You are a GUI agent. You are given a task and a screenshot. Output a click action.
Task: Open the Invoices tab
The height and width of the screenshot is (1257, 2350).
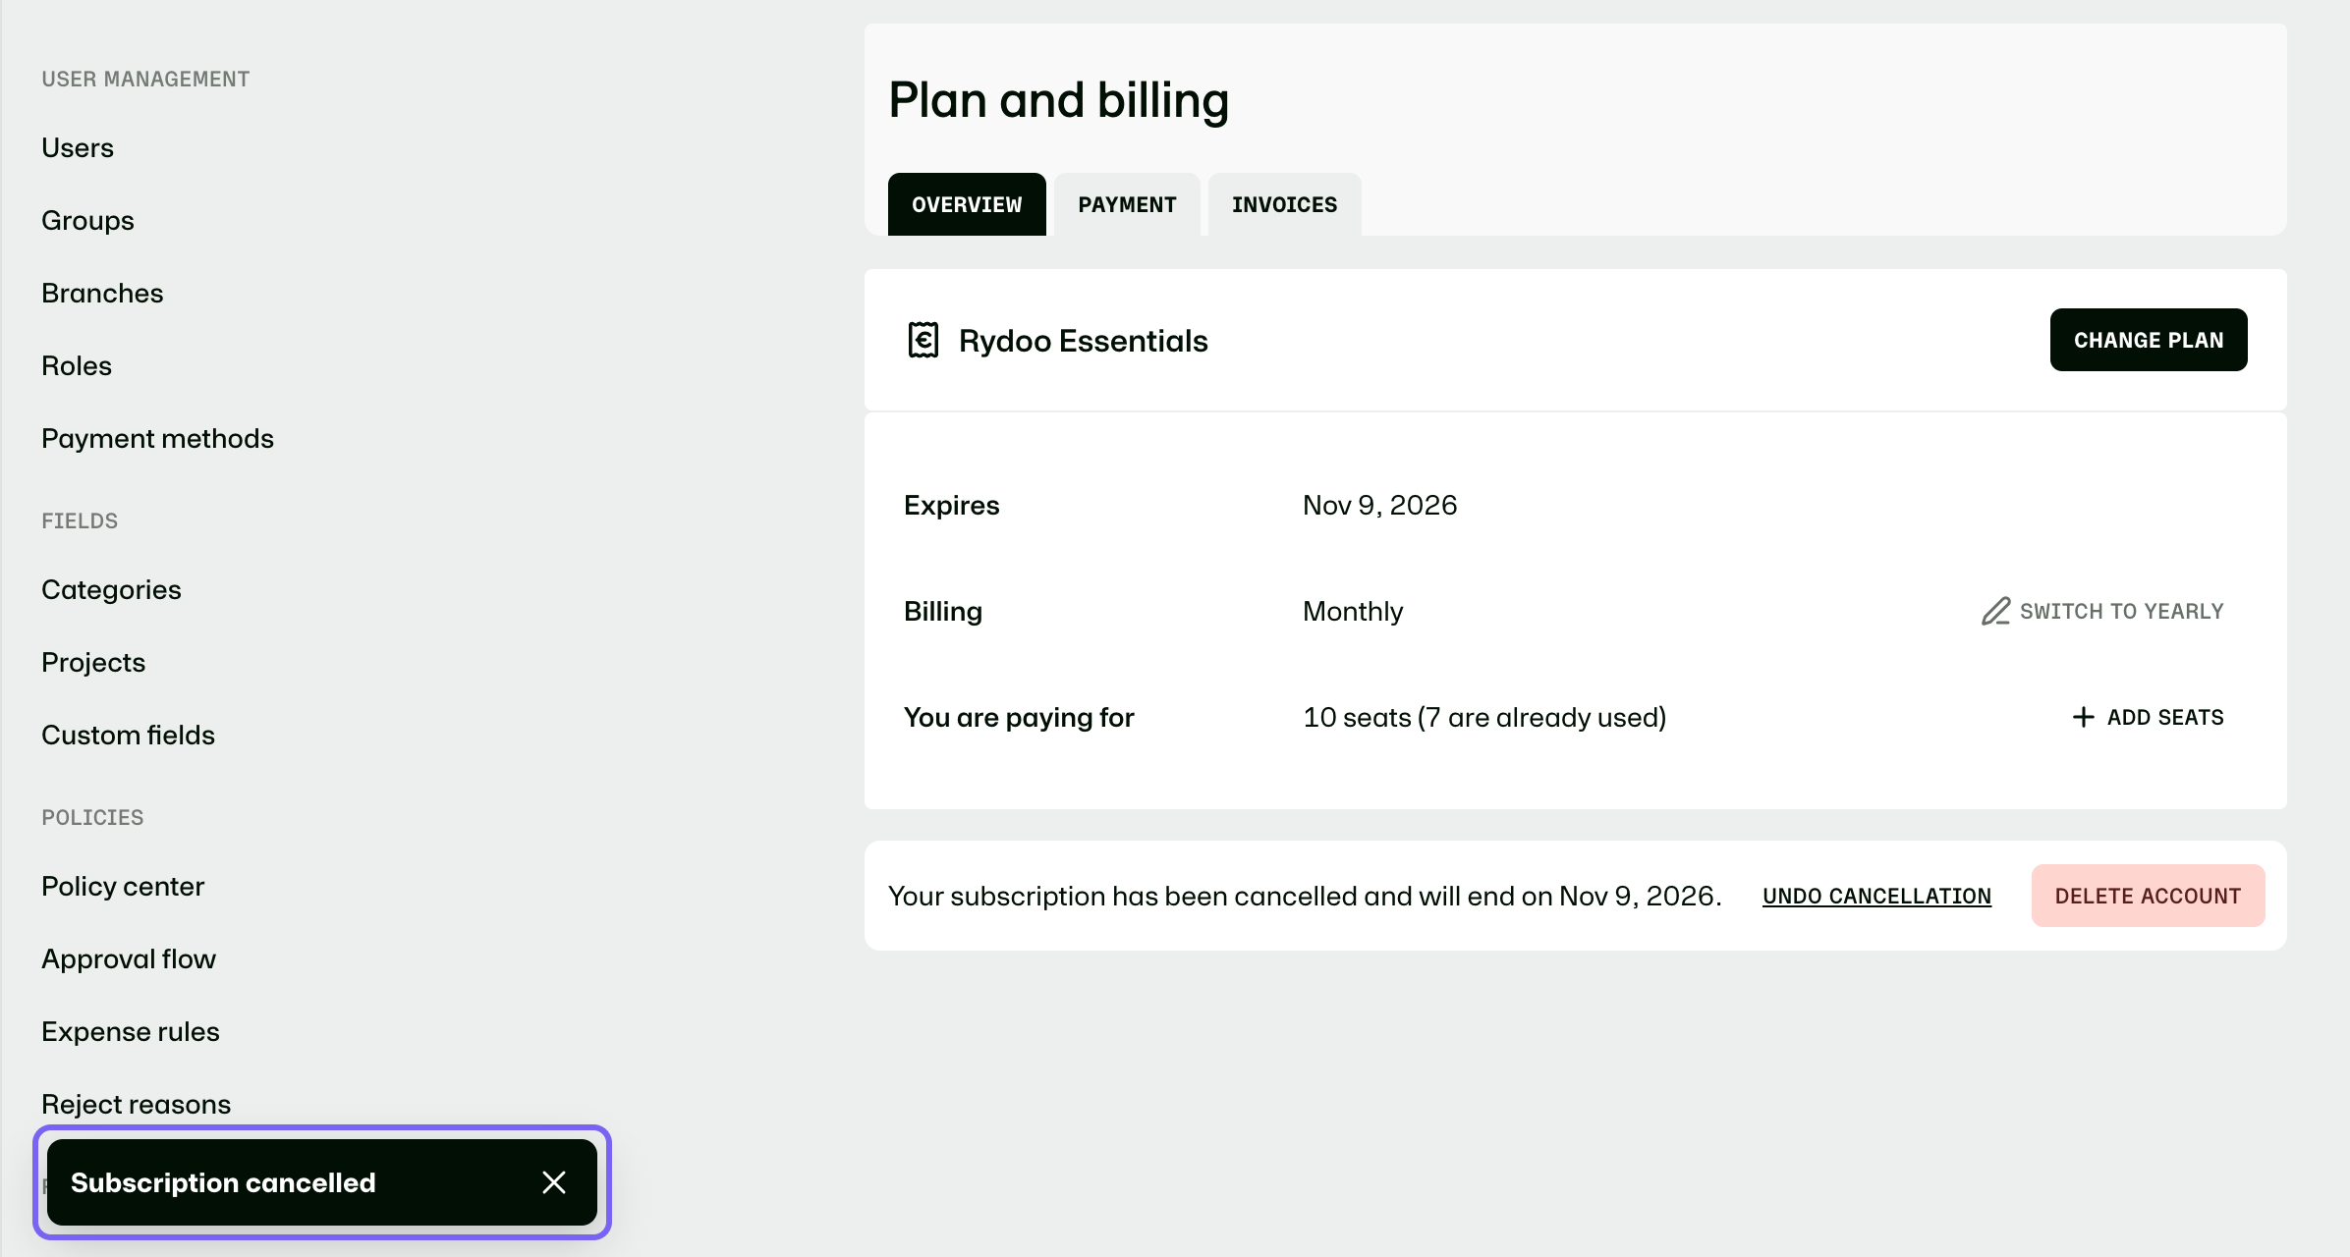pos(1284,204)
